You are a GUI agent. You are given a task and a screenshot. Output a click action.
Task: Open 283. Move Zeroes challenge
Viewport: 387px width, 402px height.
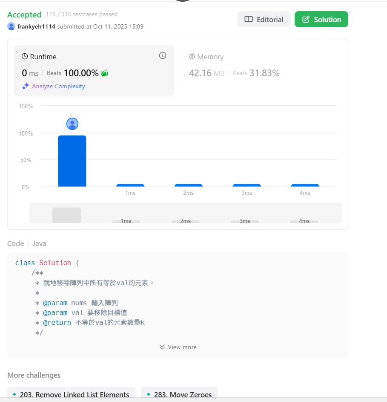[x=180, y=394]
